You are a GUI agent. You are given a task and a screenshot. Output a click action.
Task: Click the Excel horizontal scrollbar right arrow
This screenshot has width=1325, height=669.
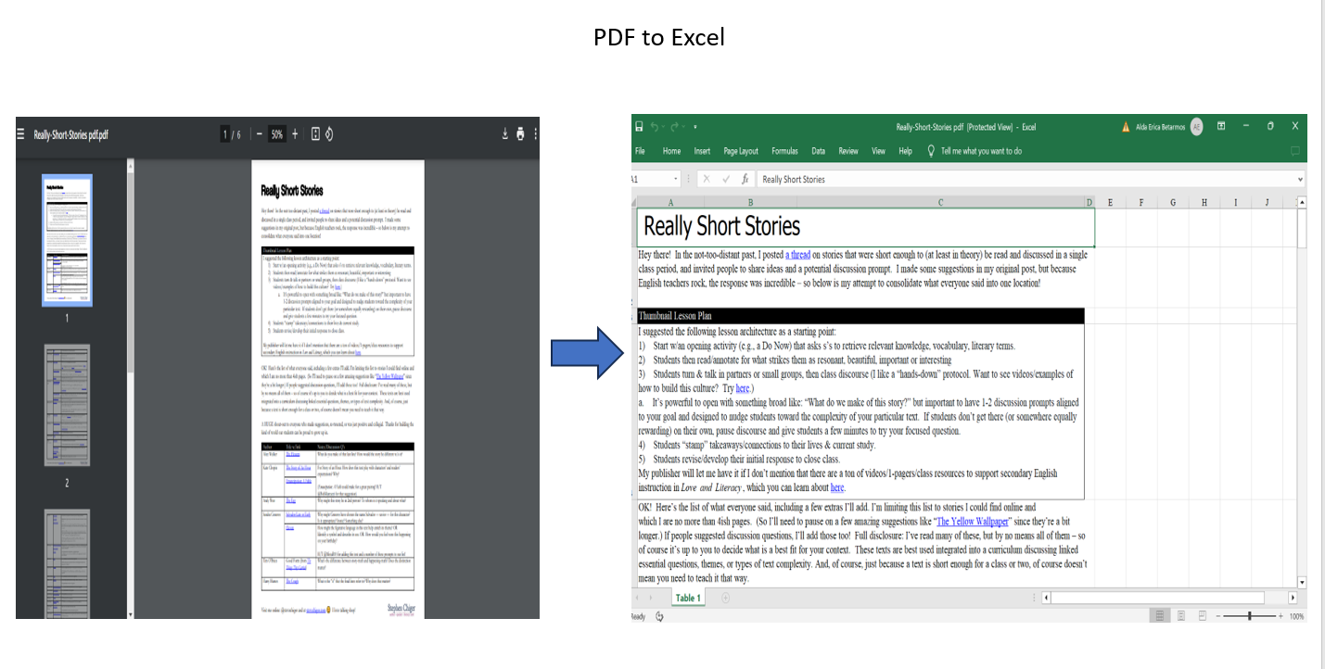pos(1293,599)
